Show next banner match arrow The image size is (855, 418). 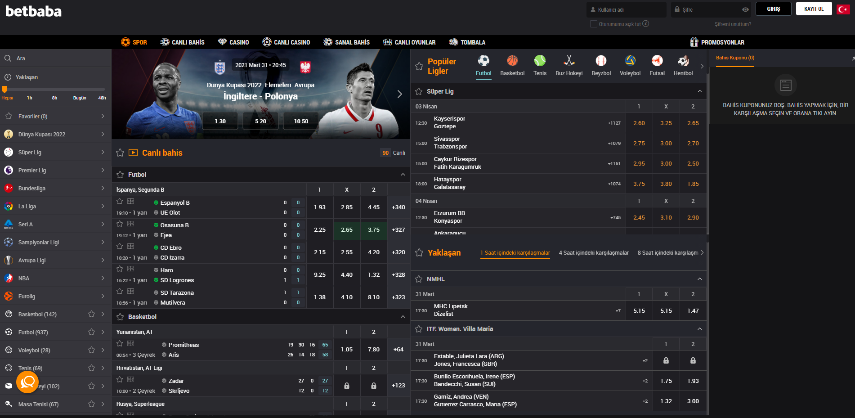pos(399,94)
